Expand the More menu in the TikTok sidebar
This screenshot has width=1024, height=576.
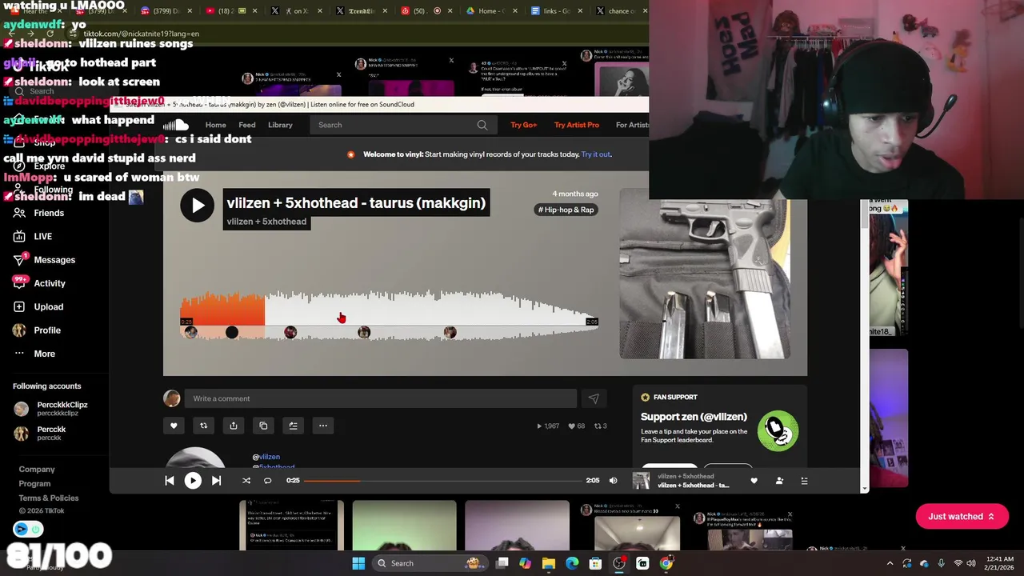click(x=44, y=354)
